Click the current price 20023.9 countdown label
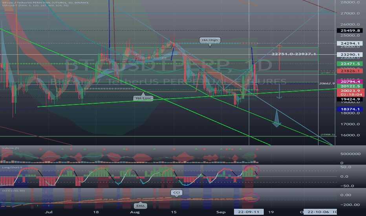The width and height of the screenshot is (366, 216). 351,92
